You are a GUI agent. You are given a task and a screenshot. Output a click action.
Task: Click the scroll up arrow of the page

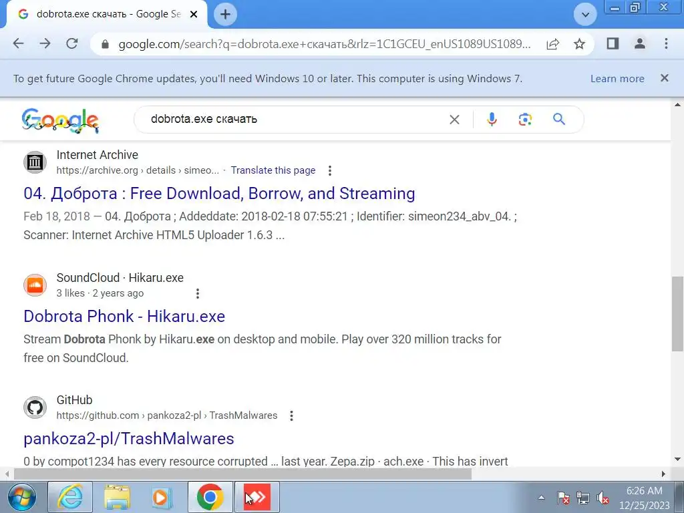click(x=677, y=105)
